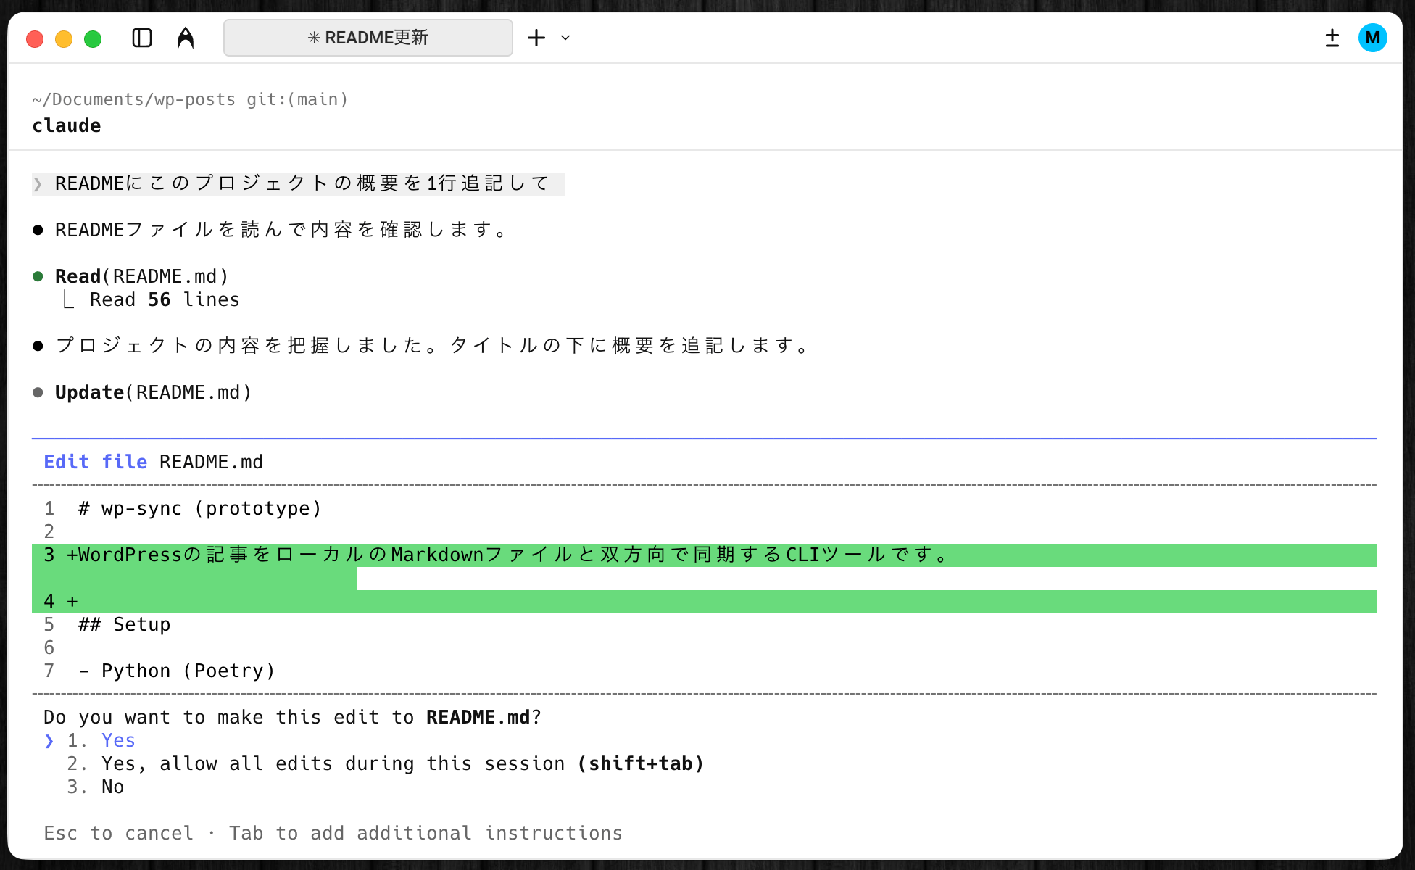Click the claude command text
The width and height of the screenshot is (1415, 870).
pyautogui.click(x=67, y=125)
